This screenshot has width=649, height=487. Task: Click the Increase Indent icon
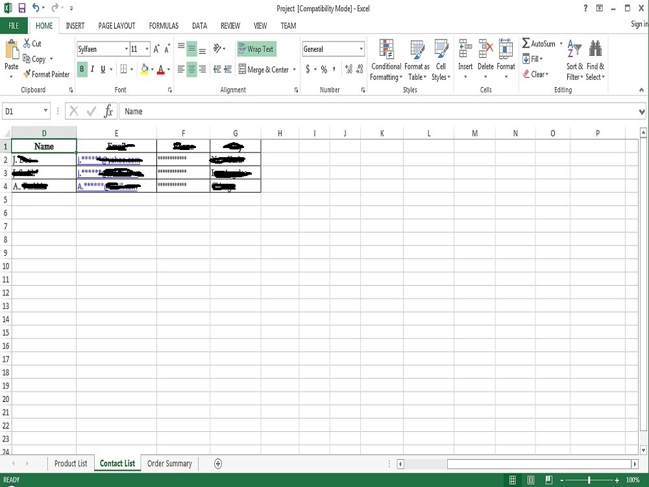coord(228,69)
